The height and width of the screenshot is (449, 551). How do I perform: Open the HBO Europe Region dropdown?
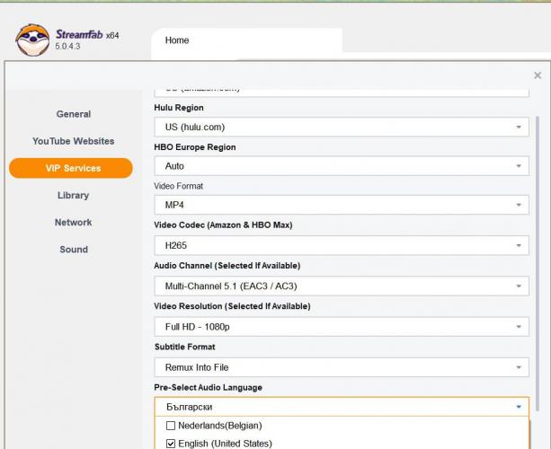[x=342, y=166]
